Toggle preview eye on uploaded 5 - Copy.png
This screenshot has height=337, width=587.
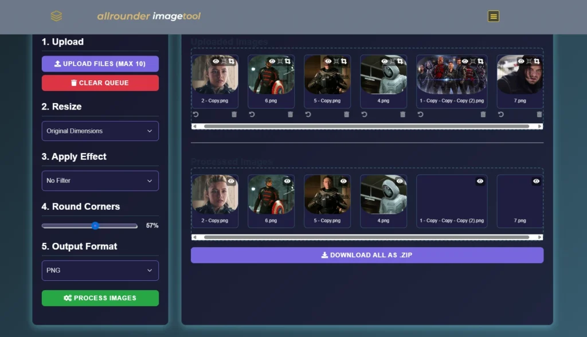point(328,61)
